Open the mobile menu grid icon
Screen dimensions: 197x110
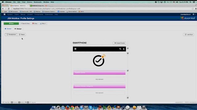[75, 49]
